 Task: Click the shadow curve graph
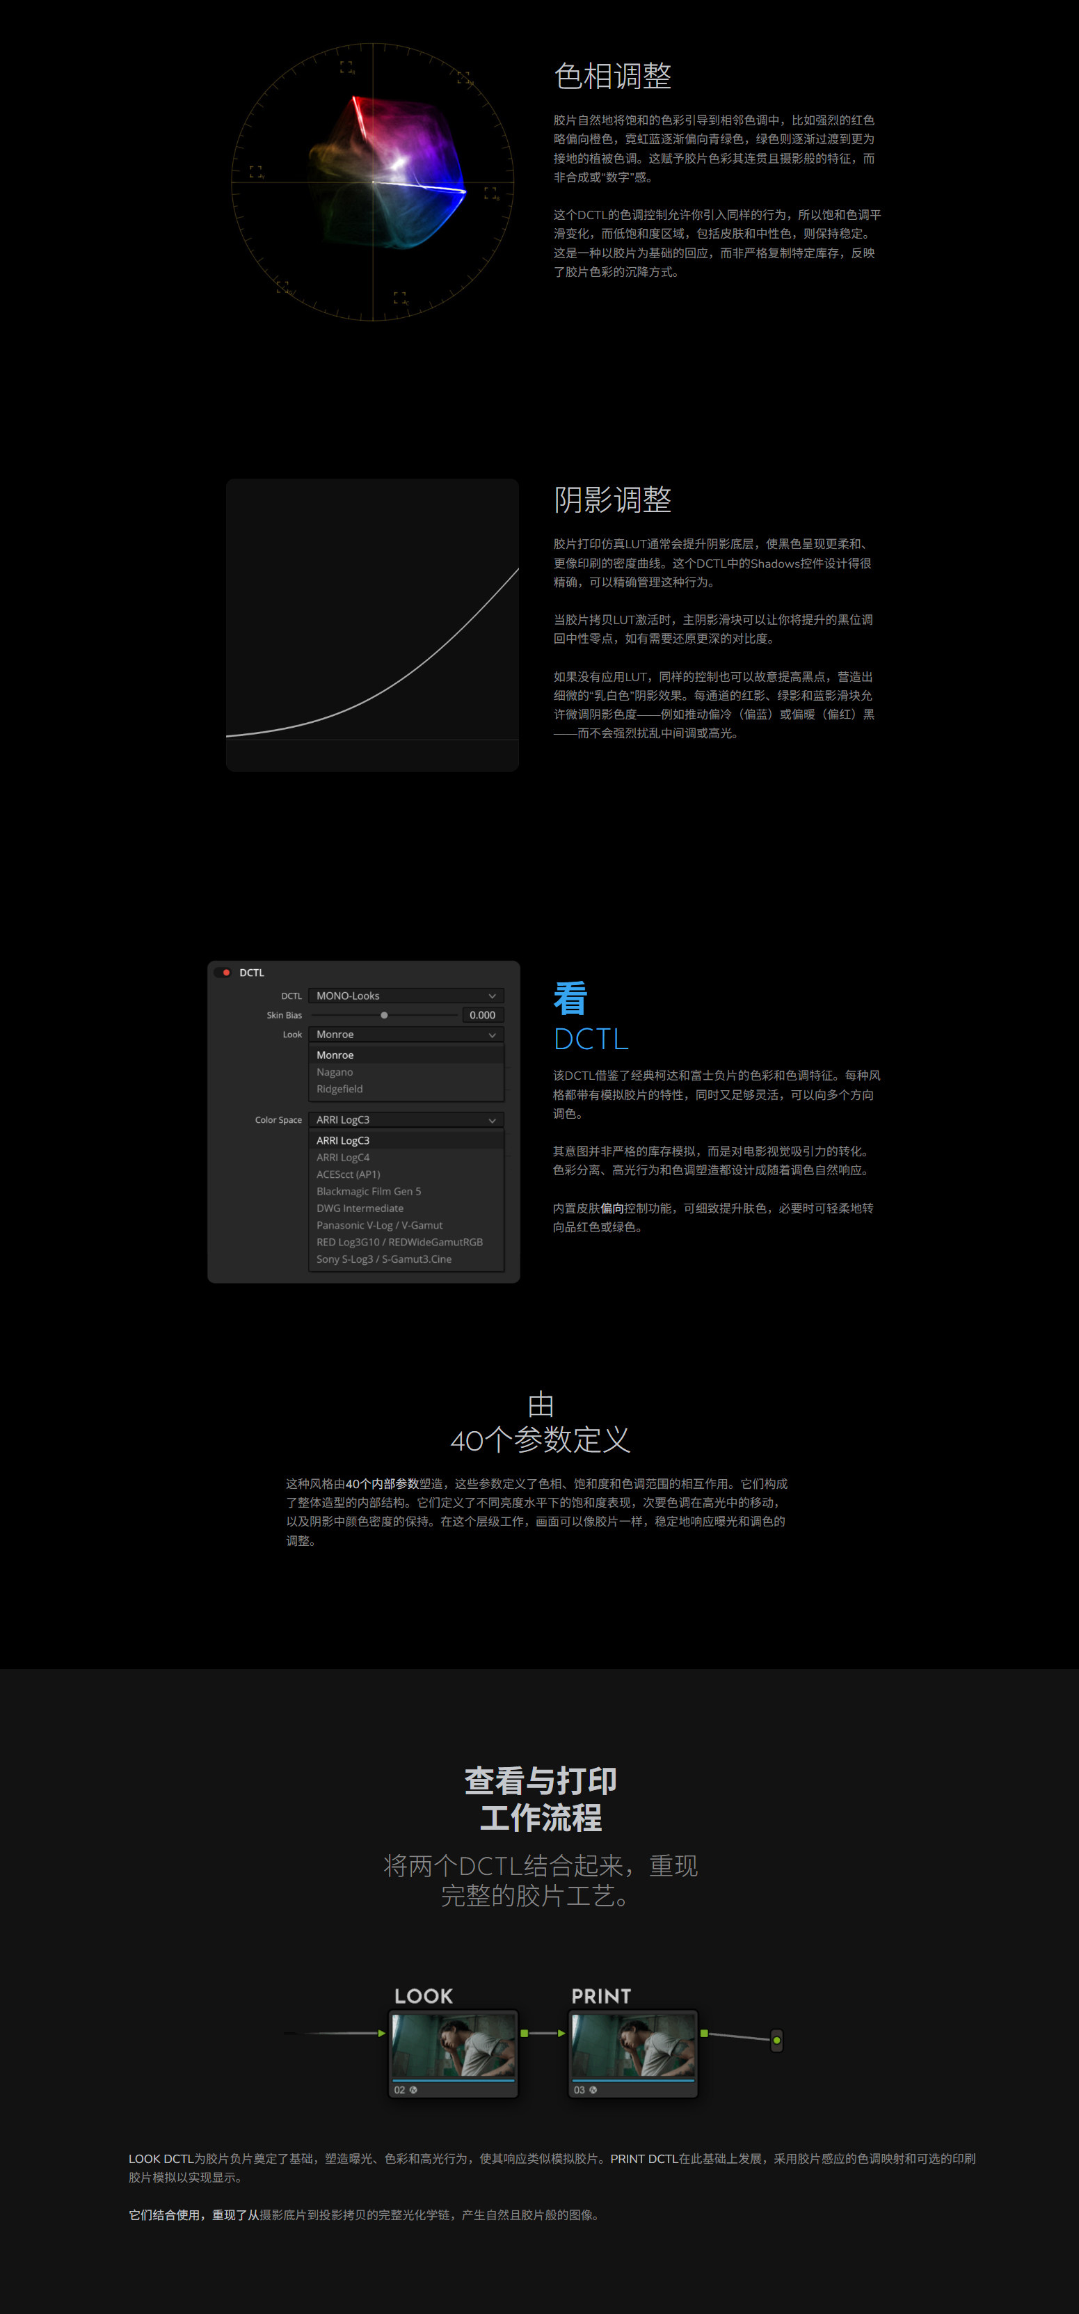click(373, 625)
